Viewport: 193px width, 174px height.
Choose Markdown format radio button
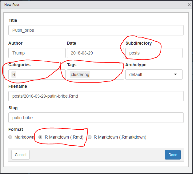click(10, 137)
